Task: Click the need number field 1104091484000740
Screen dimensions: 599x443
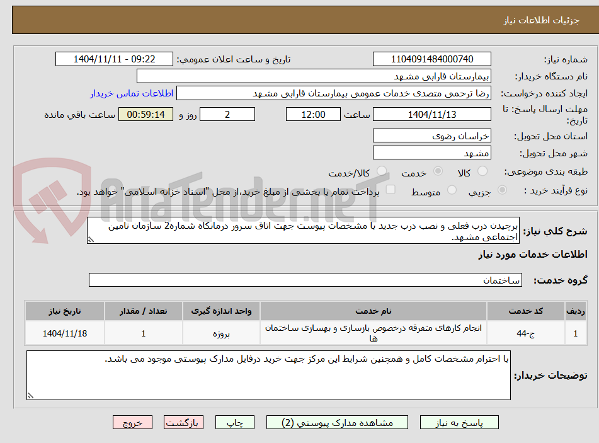Action: [431, 59]
